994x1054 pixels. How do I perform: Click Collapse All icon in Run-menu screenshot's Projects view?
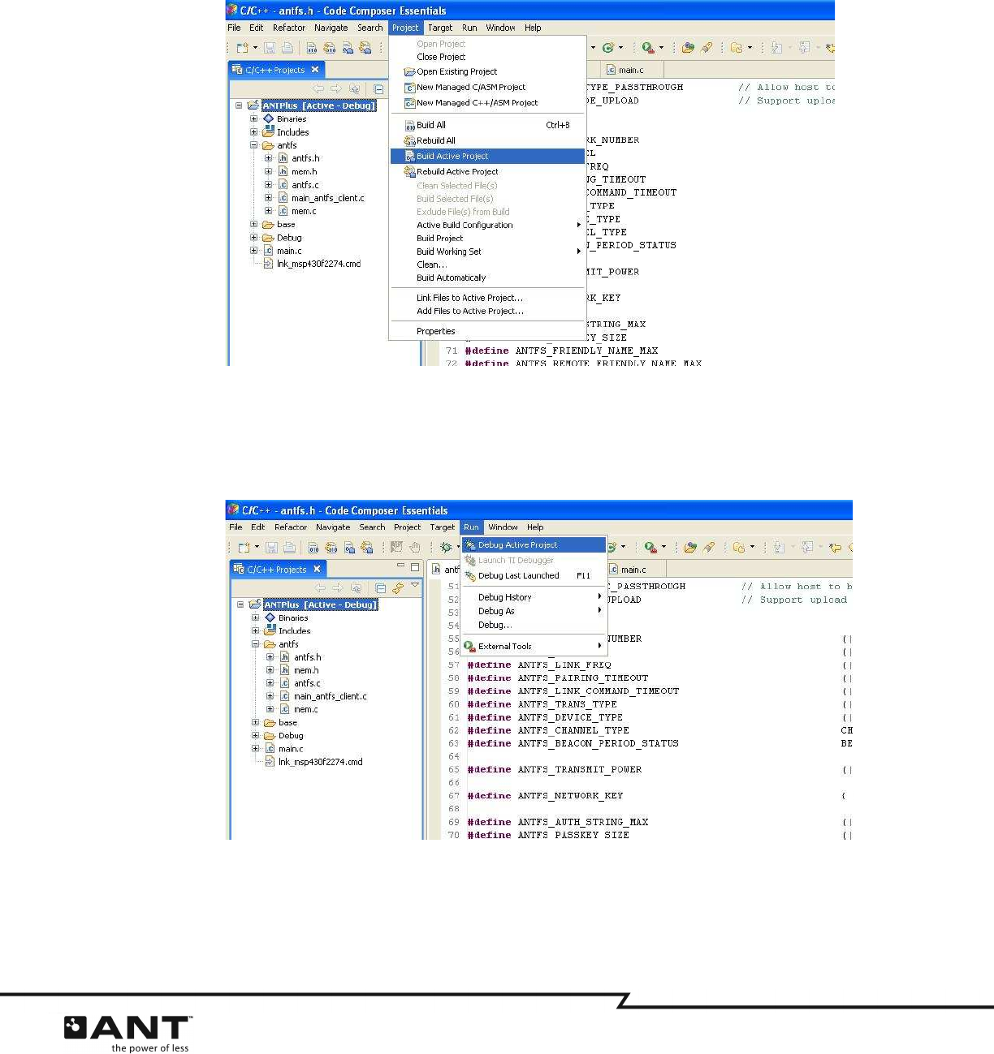pyautogui.click(x=381, y=587)
